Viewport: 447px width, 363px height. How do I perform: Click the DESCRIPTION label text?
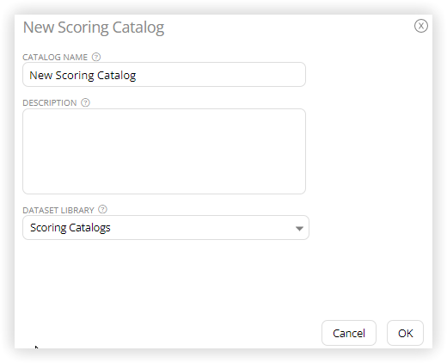pyautogui.click(x=50, y=103)
